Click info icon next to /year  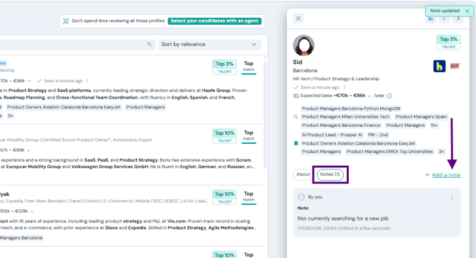pyautogui.click(x=389, y=96)
